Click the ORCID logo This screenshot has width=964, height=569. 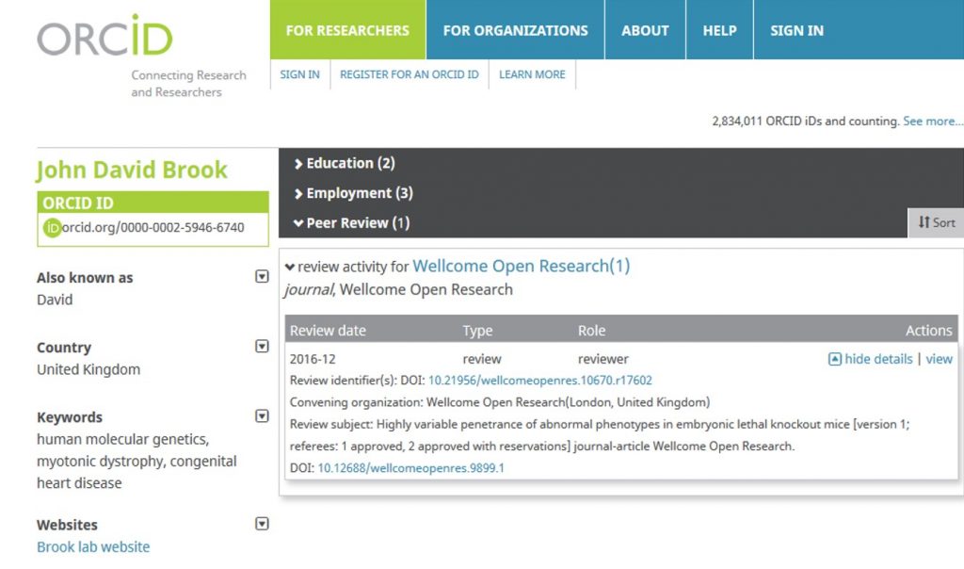pos(104,36)
